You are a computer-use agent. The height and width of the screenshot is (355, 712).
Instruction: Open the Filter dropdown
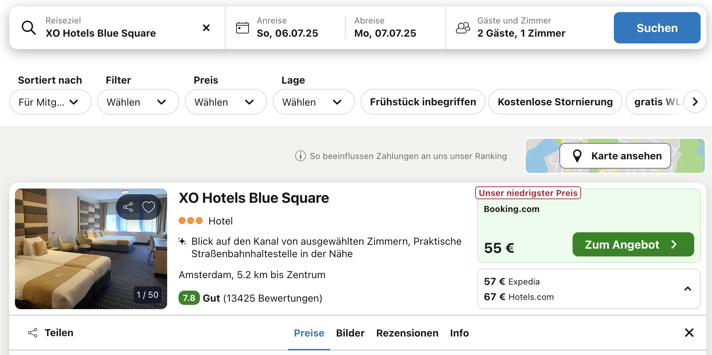point(138,102)
